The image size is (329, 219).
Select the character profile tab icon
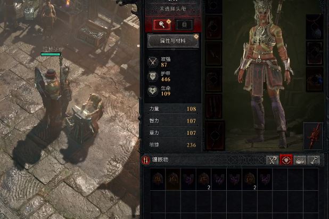162,25
